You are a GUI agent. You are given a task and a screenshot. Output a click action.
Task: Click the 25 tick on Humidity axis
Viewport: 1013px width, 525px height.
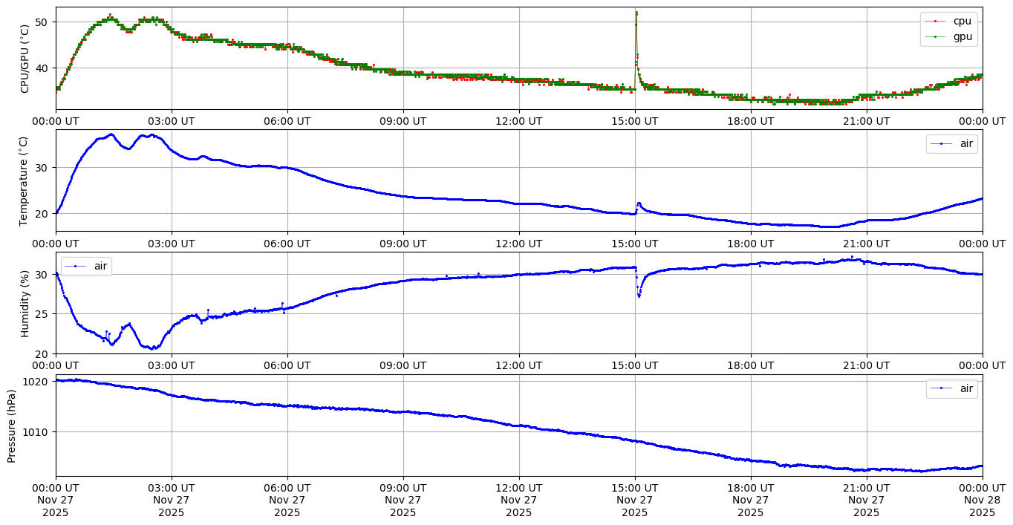pyautogui.click(x=42, y=314)
